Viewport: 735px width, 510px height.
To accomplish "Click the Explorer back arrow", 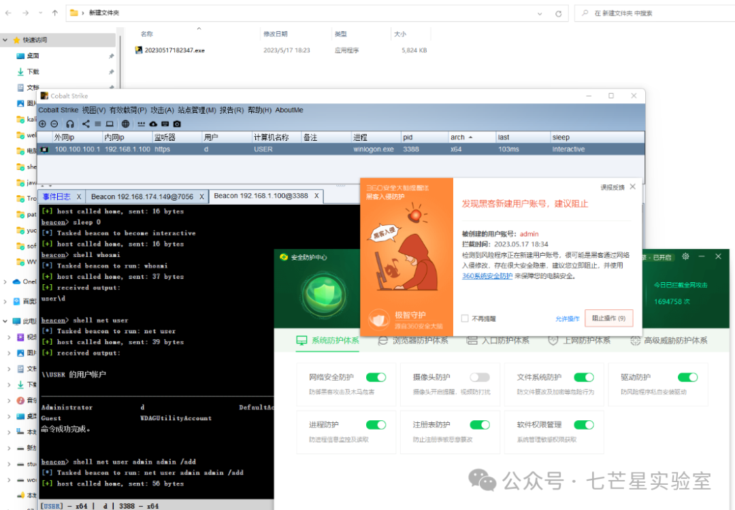I will coord(8,13).
